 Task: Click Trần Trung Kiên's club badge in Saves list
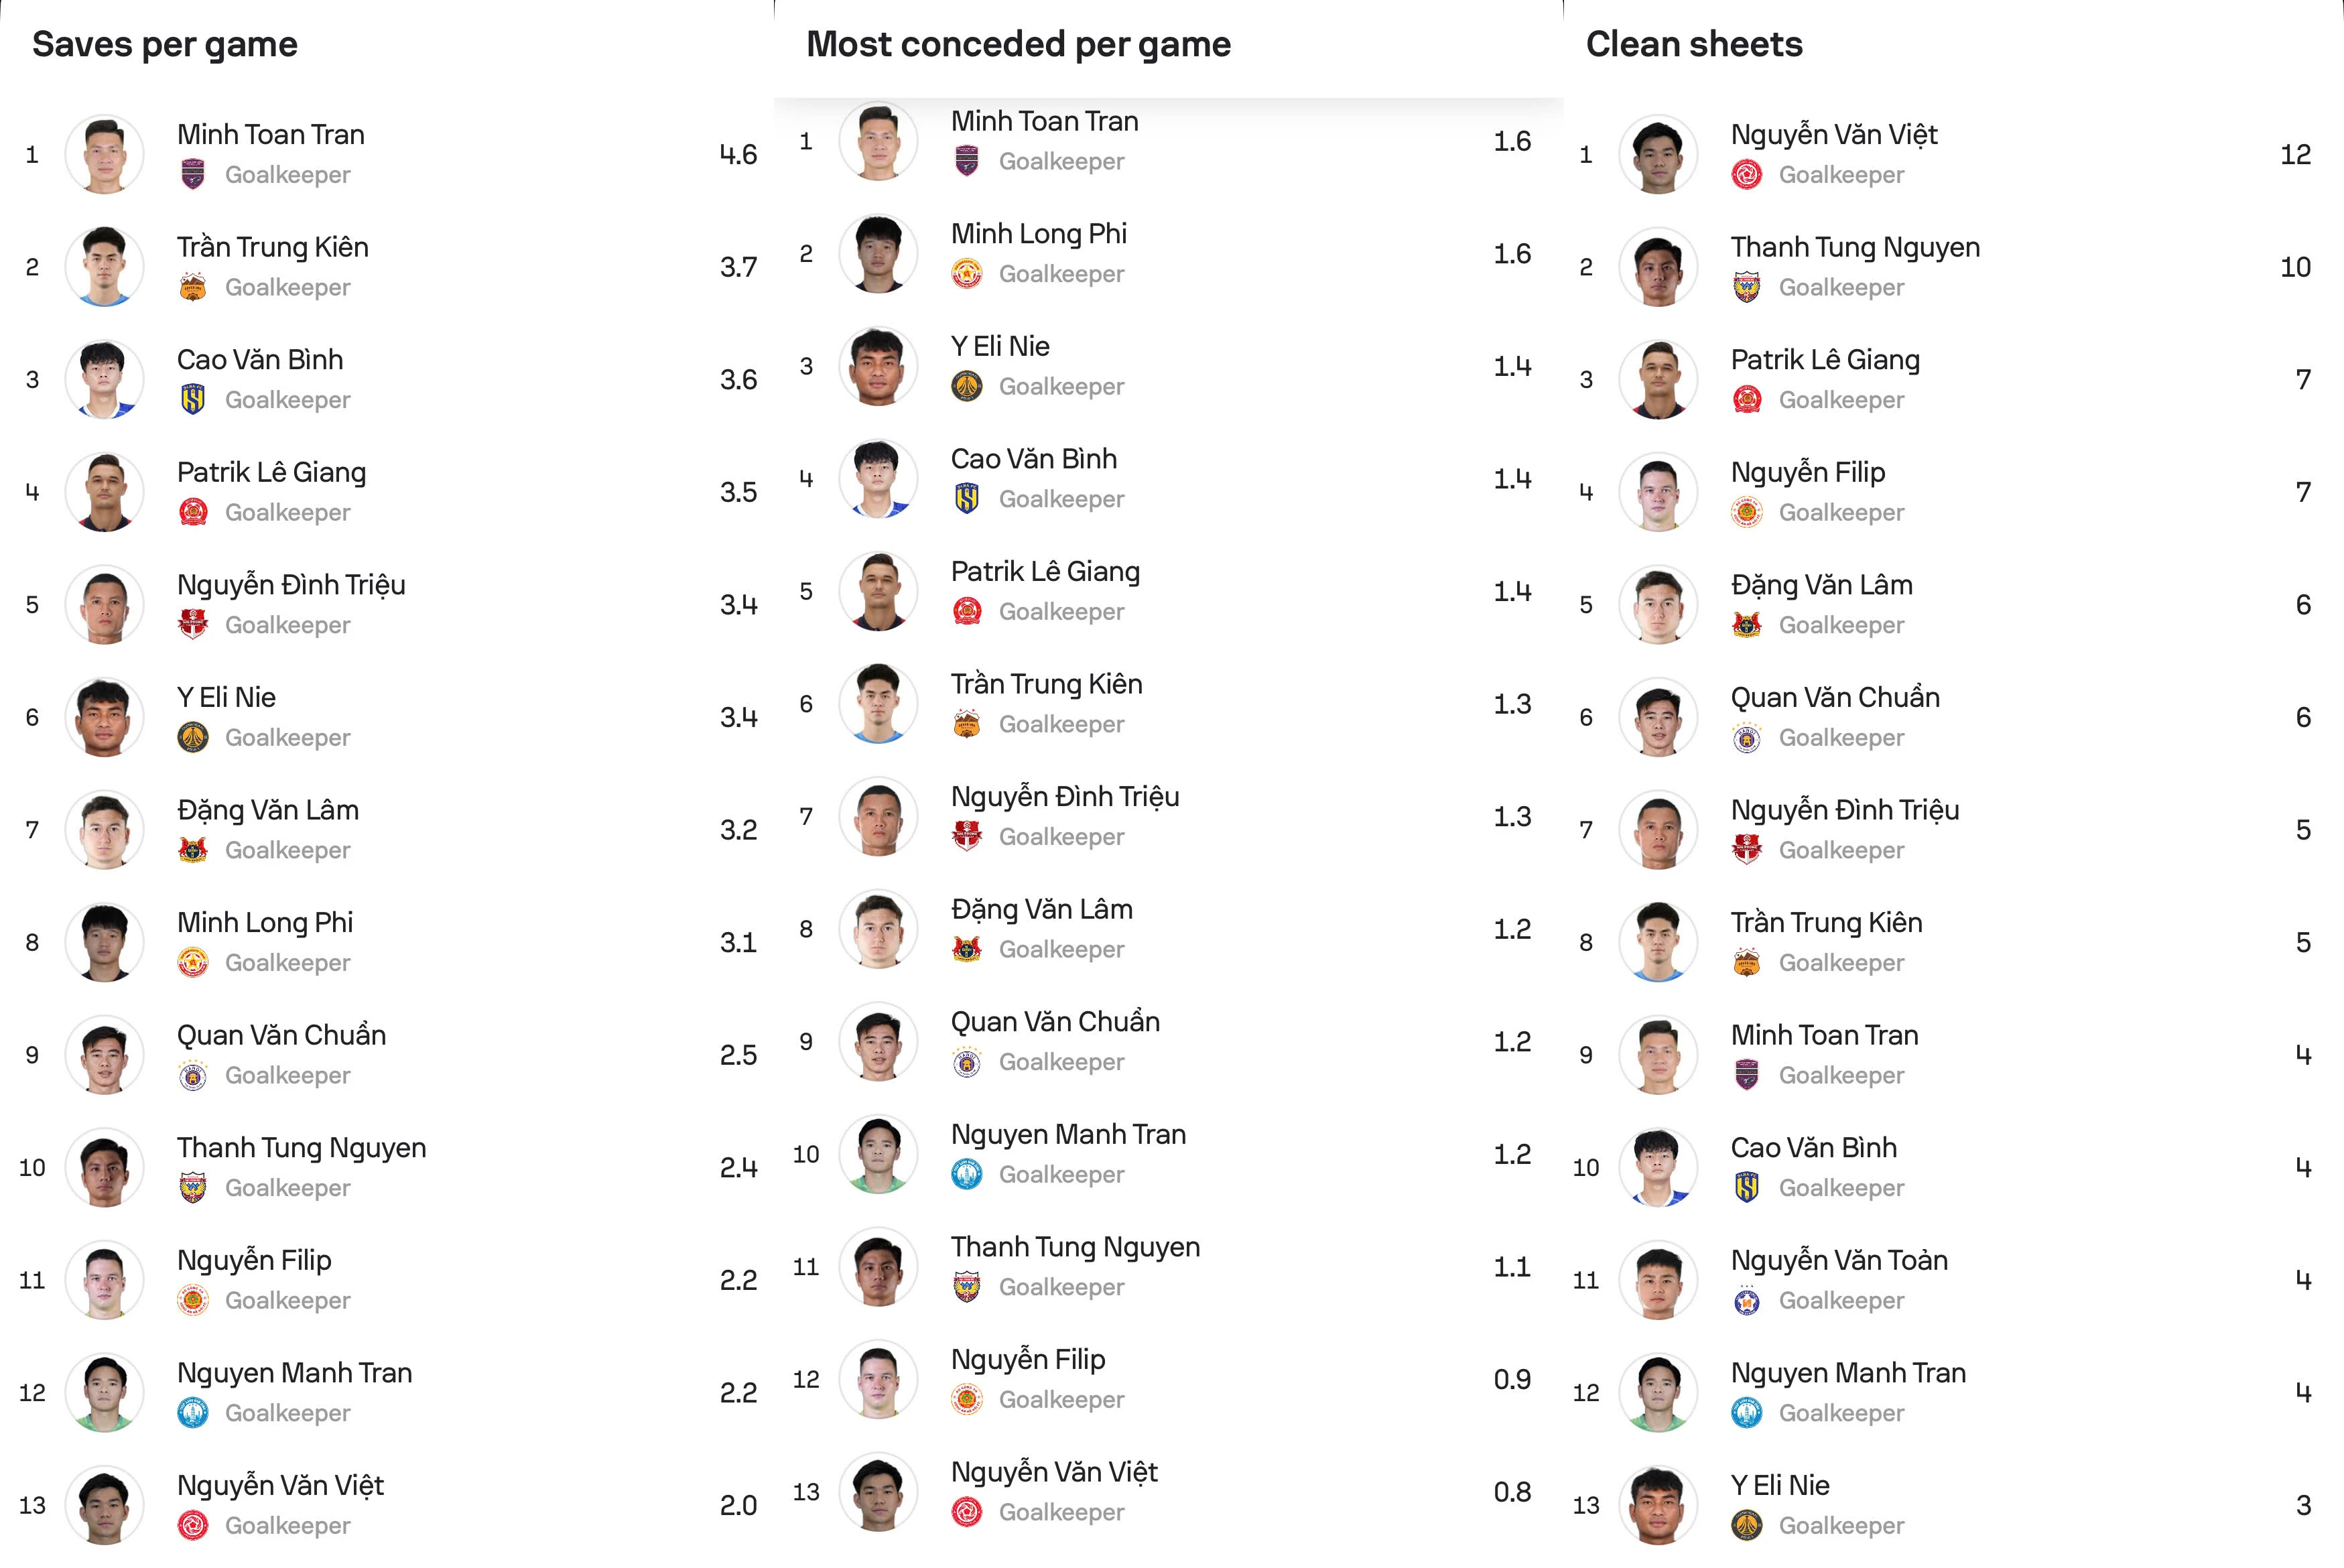(x=193, y=287)
